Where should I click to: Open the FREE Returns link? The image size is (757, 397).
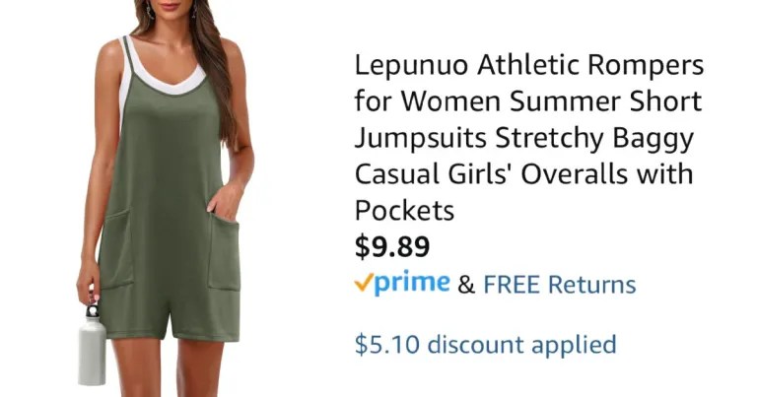point(560,284)
